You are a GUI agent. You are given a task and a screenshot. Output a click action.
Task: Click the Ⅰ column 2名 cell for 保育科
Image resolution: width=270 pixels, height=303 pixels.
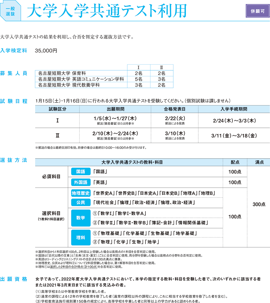click(x=139, y=73)
